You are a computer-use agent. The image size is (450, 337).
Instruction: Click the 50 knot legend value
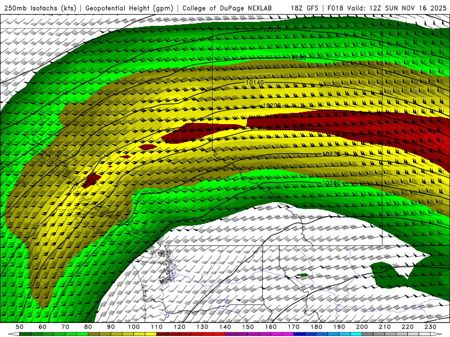click(x=20, y=327)
